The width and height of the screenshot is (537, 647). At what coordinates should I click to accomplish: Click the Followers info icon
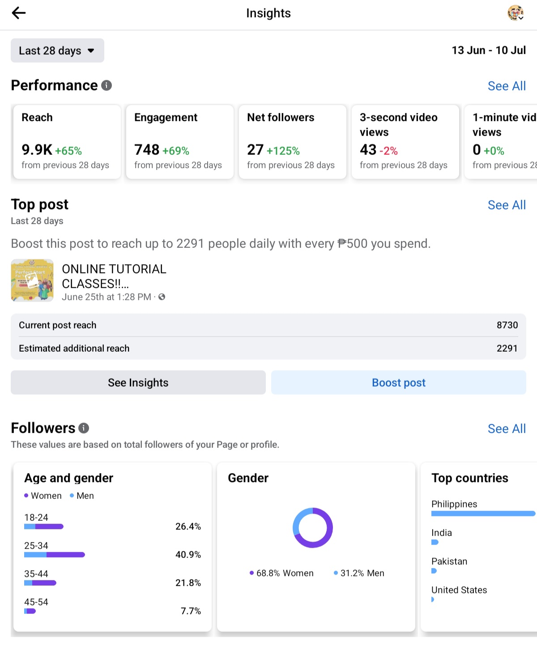point(84,428)
